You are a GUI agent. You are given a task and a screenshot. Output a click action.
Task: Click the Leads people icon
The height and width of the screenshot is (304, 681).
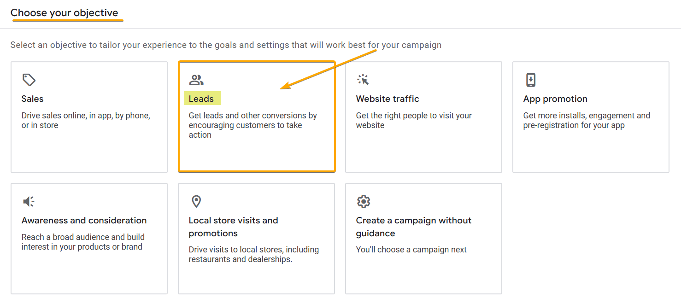coord(196,80)
